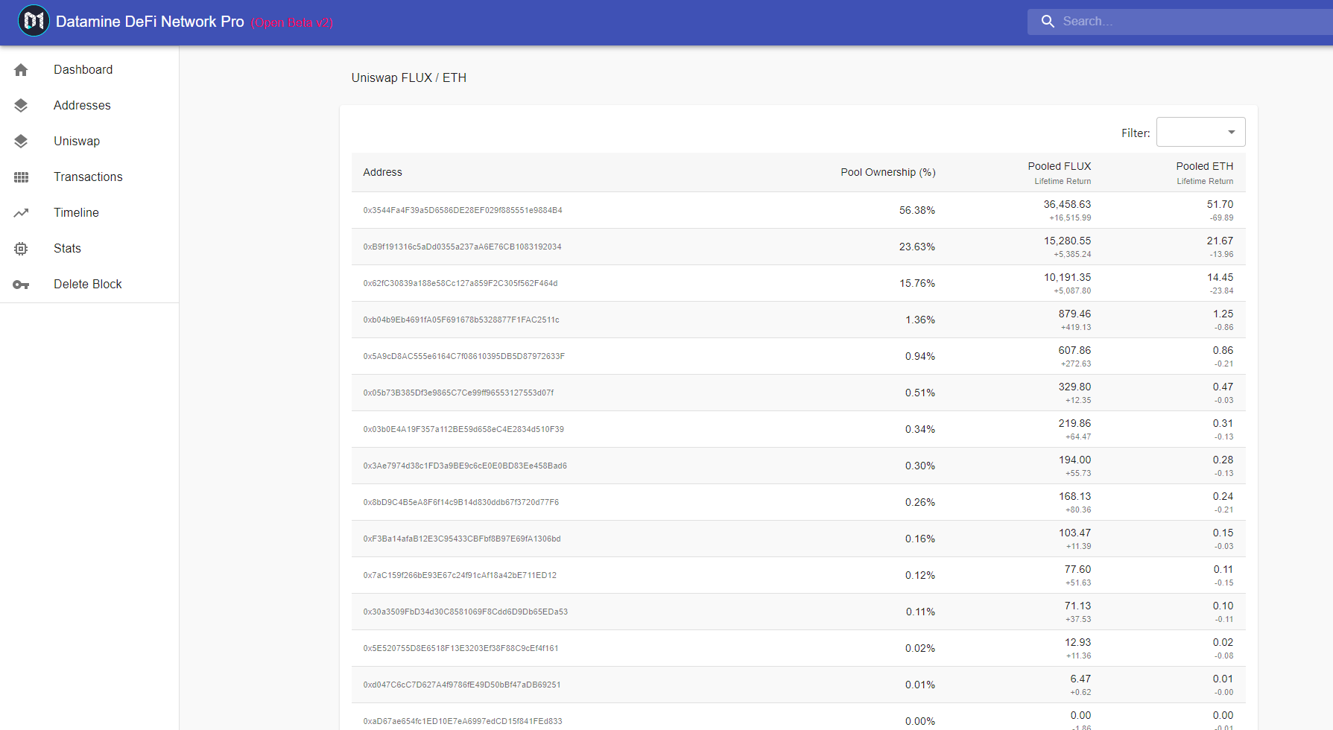Choose Delete Block option

click(89, 285)
